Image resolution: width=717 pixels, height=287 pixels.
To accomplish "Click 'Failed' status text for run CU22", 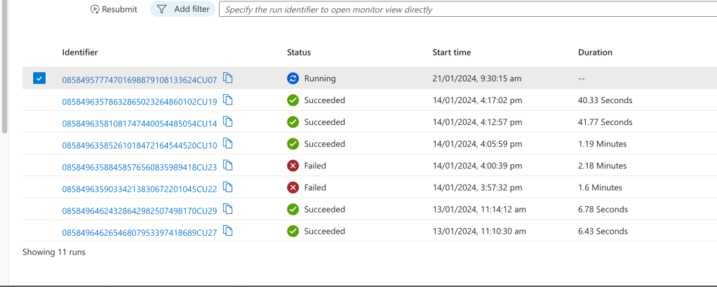I will (x=315, y=187).
